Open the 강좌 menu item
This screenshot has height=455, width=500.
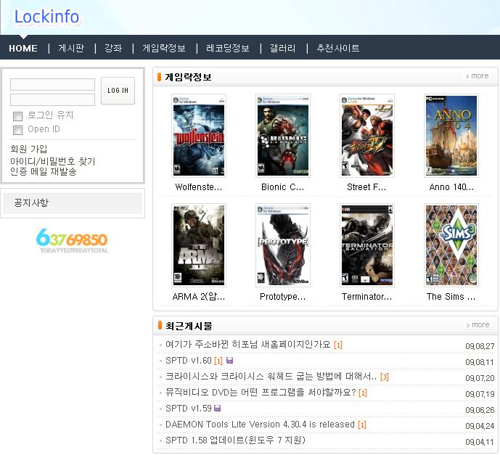[113, 48]
